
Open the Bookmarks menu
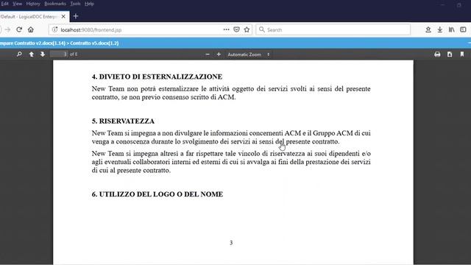(55, 4)
